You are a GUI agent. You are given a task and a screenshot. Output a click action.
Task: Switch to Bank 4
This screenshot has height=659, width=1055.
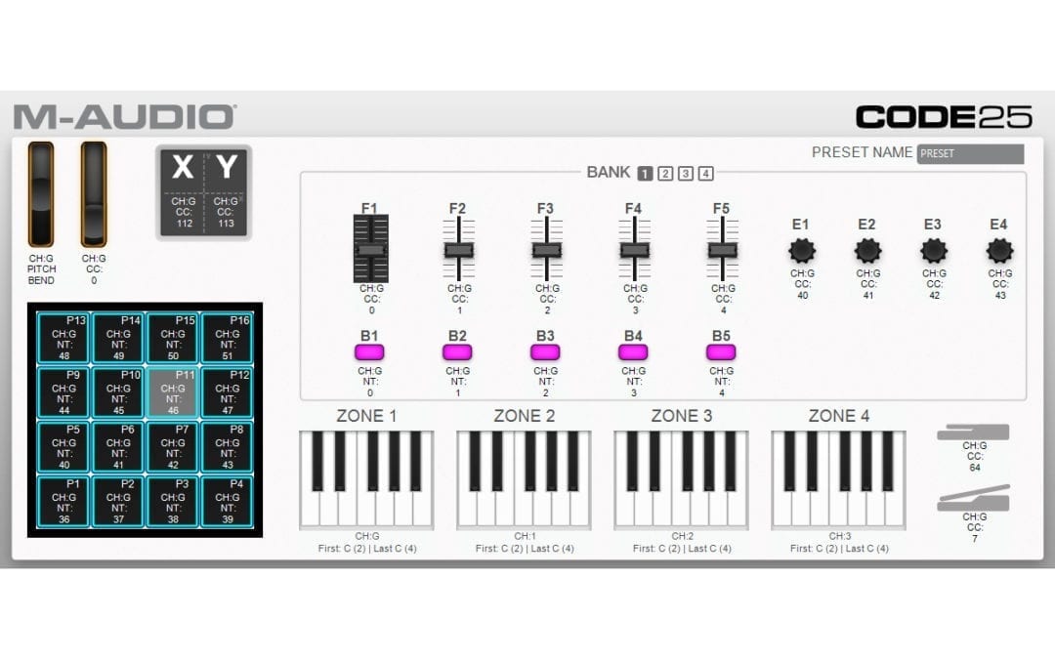pyautogui.click(x=704, y=173)
